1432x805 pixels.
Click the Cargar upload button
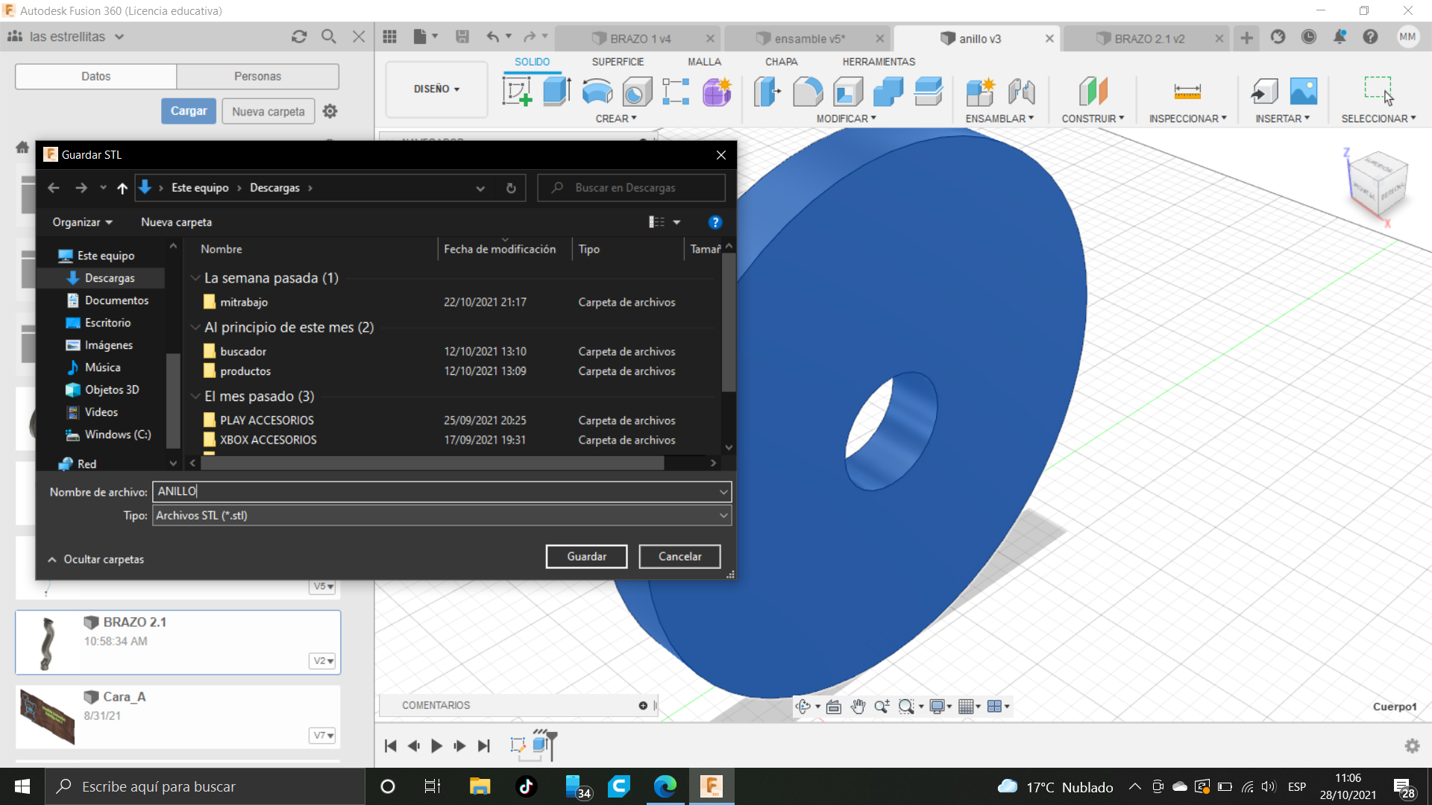pos(189,111)
